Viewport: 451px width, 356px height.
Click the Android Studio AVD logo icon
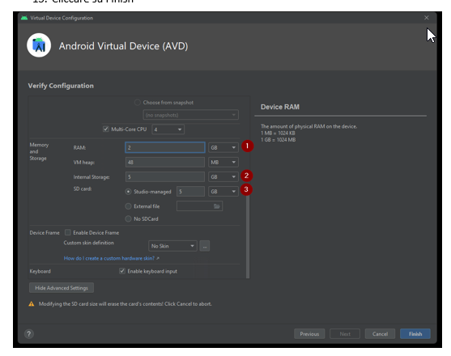39,45
